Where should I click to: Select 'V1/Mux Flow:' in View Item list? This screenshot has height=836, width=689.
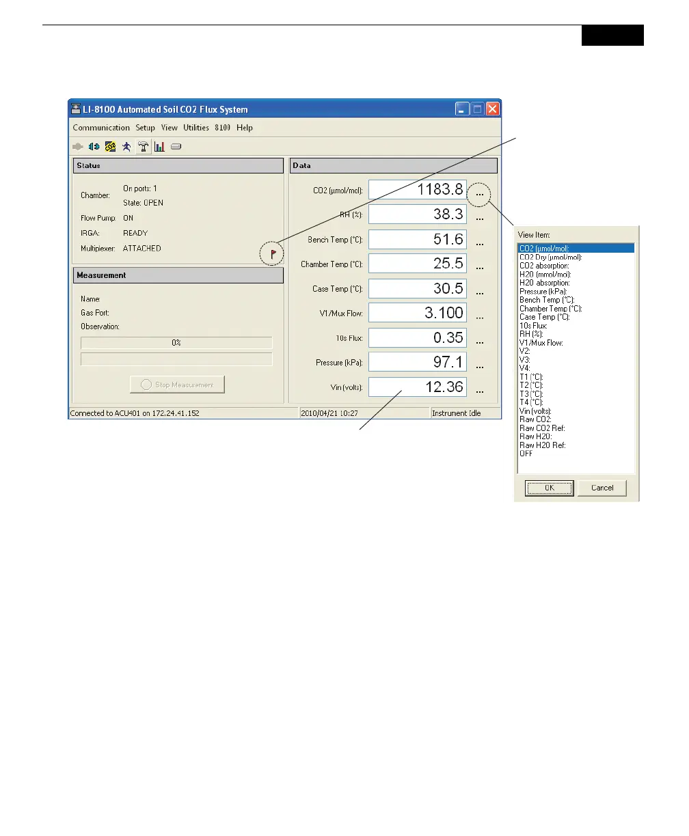(x=576, y=342)
